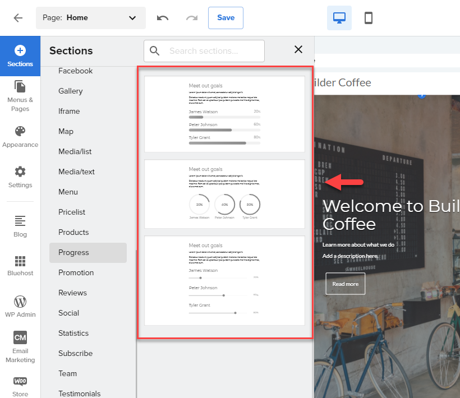This screenshot has width=460, height=398.
Task: Open the Blog panel
Action: pos(20,226)
